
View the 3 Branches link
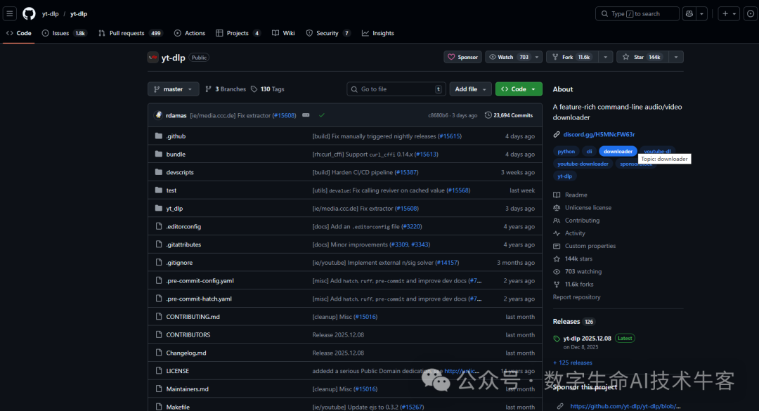click(x=226, y=89)
